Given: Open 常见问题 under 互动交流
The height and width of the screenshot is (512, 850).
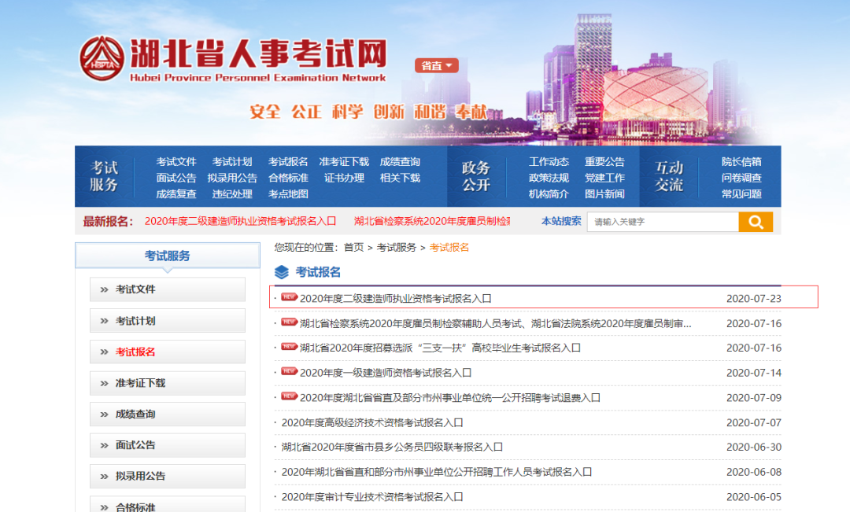Looking at the screenshot, I should click(x=741, y=194).
